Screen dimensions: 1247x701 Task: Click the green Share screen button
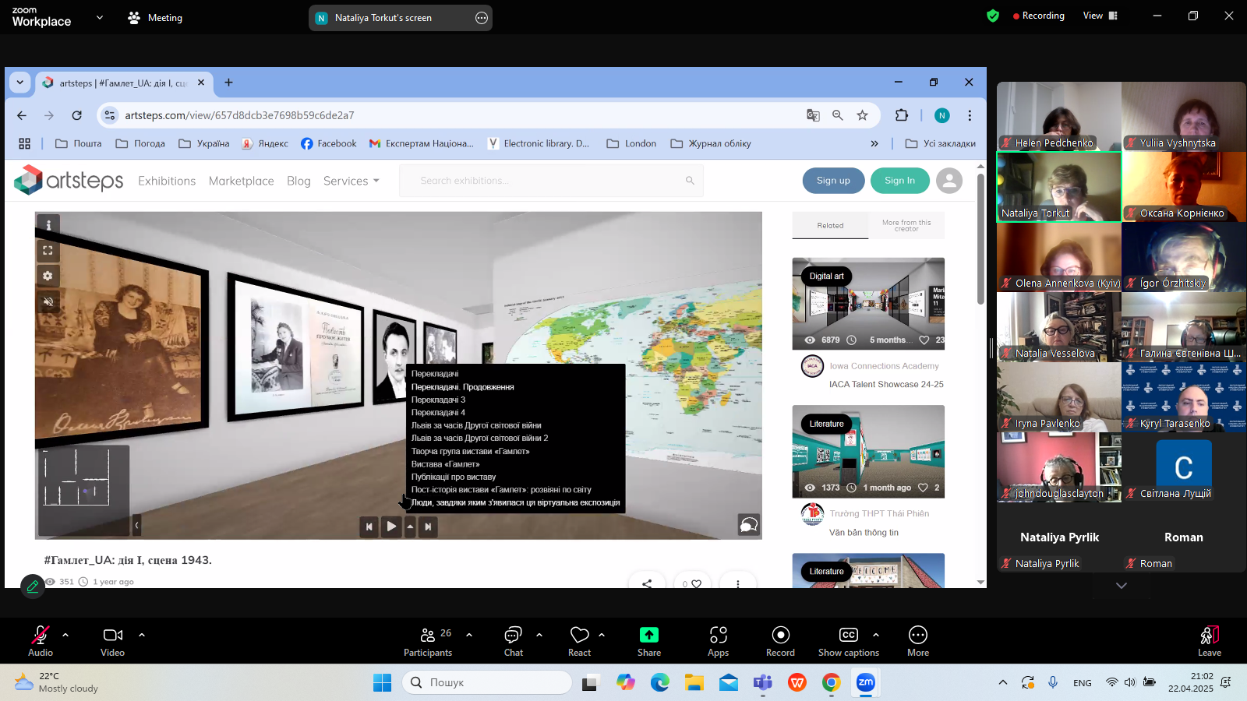pos(648,641)
